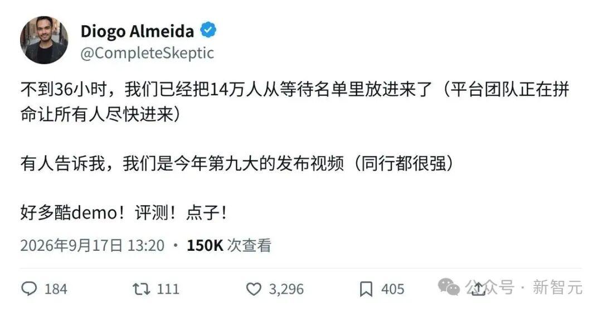Click the 好多酷demo line
The image size is (602, 311).
click(x=124, y=213)
